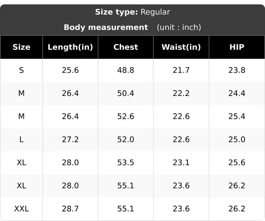
Task: Click the (unit : inch) label
Action: tap(179, 27)
